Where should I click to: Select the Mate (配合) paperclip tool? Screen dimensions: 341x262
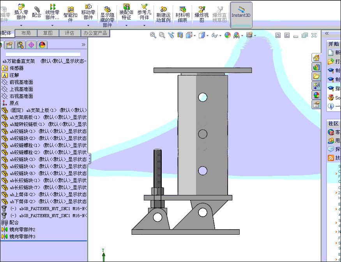37,12
